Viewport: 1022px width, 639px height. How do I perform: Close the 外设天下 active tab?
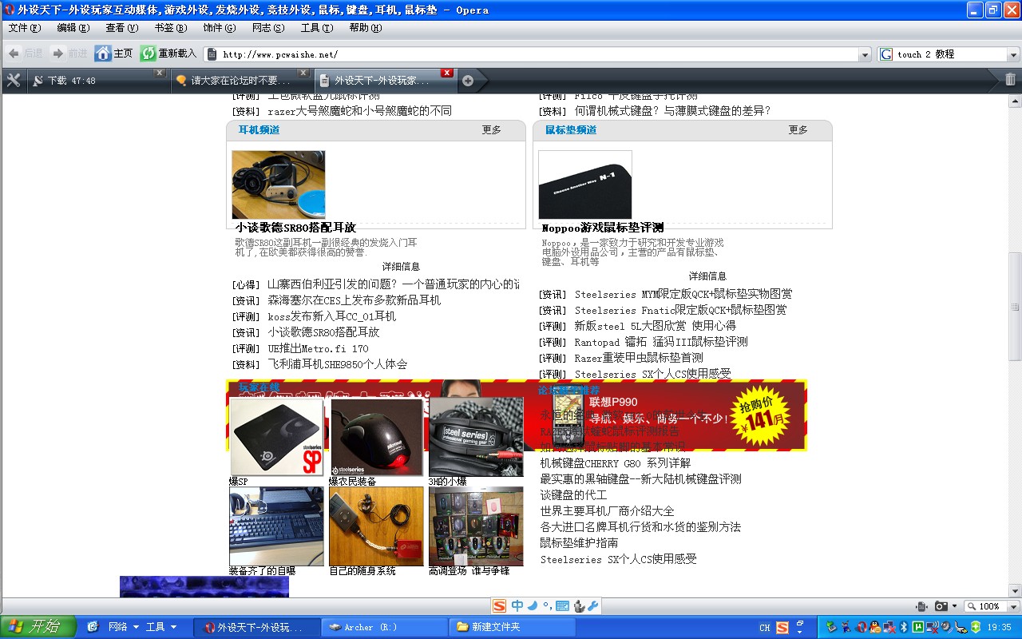[447, 73]
